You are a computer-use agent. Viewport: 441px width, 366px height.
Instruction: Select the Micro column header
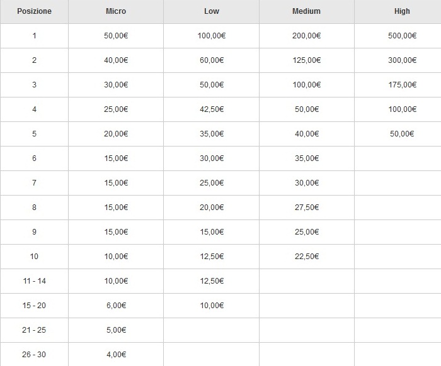(116, 11)
